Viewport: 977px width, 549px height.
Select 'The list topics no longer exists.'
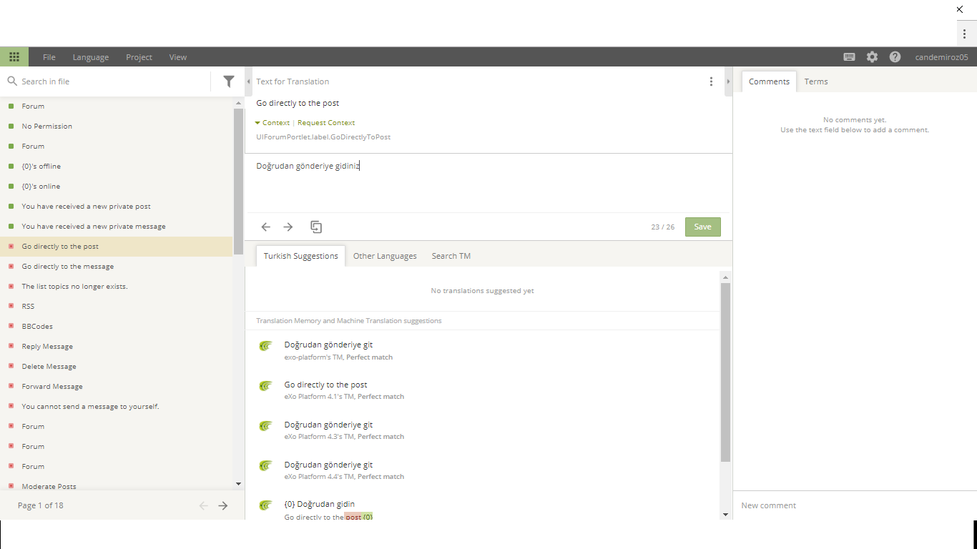[x=117, y=286]
